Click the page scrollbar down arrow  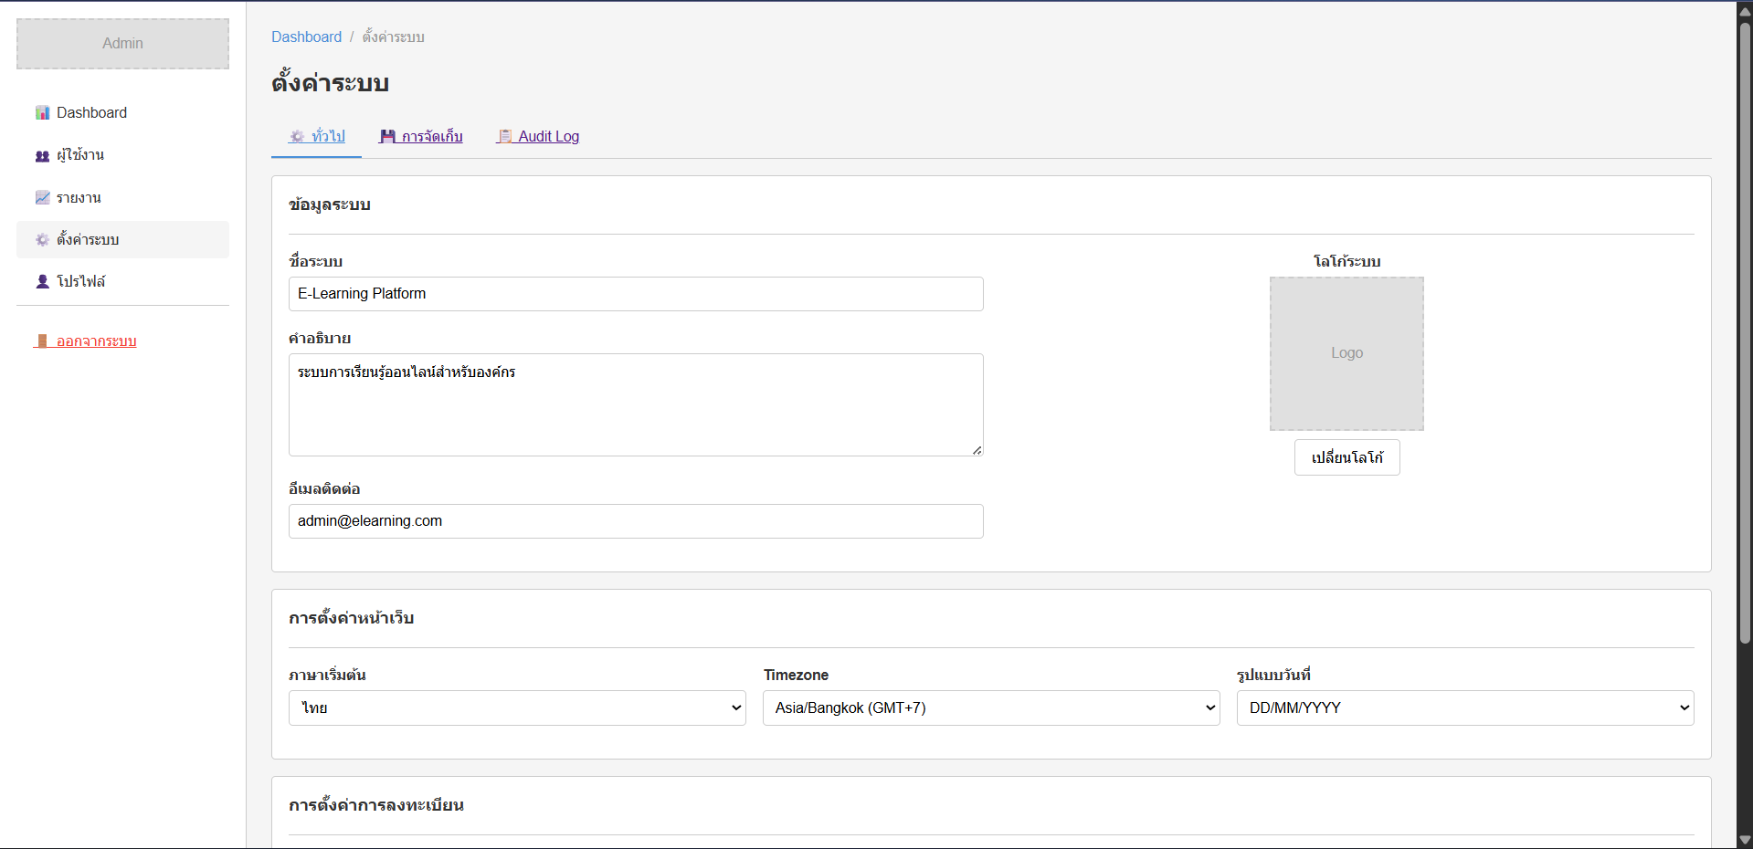pyautogui.click(x=1745, y=840)
